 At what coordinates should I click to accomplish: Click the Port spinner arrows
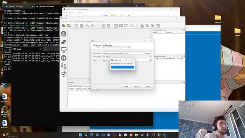[x=150, y=60]
